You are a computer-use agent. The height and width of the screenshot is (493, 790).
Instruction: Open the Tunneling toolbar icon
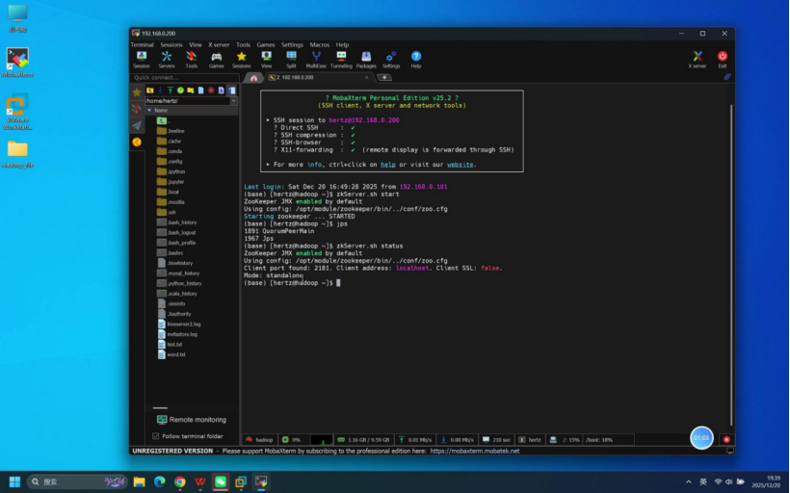pyautogui.click(x=341, y=60)
